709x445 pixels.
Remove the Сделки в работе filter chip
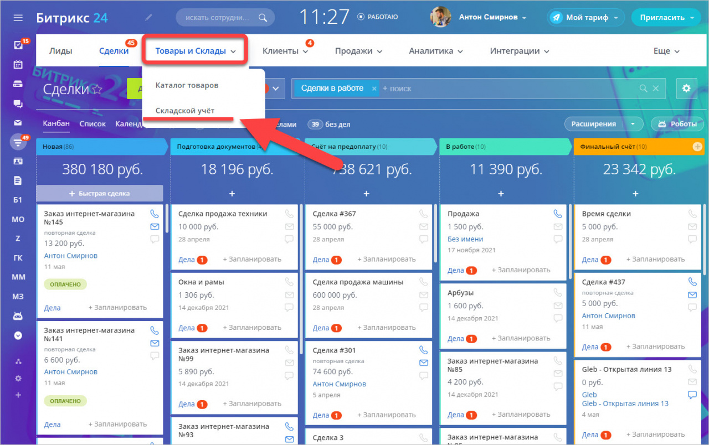(x=374, y=89)
